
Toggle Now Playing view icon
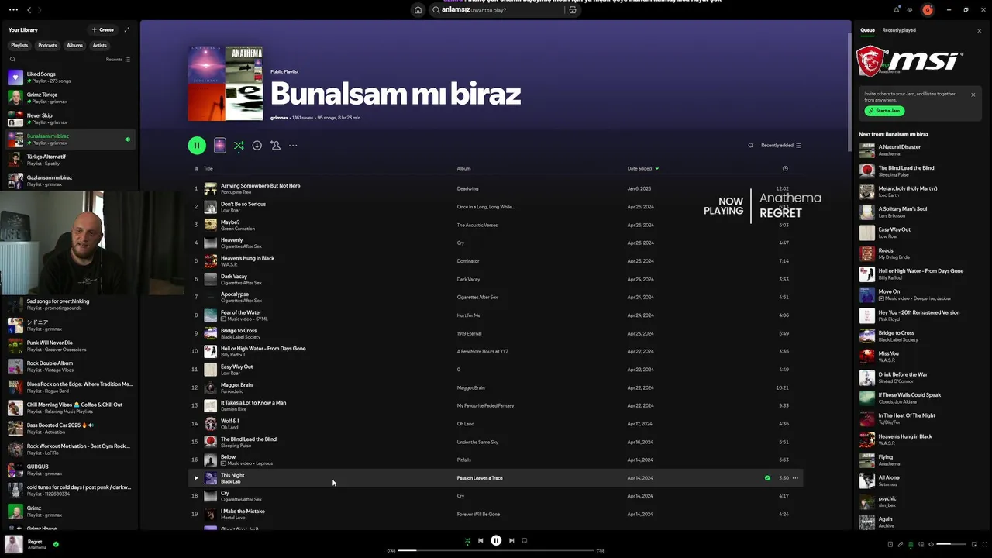coord(890,544)
